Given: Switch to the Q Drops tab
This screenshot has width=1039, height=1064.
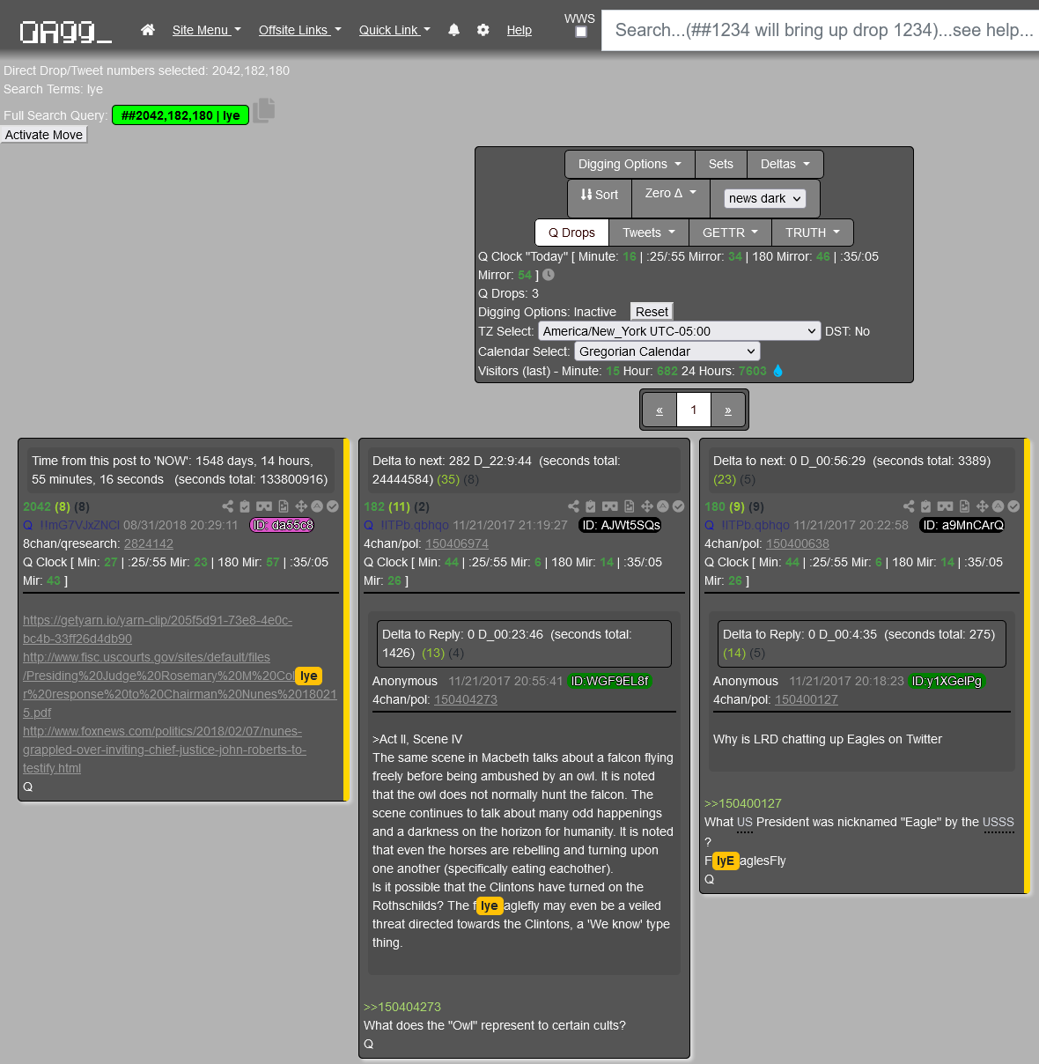Looking at the screenshot, I should 572,233.
